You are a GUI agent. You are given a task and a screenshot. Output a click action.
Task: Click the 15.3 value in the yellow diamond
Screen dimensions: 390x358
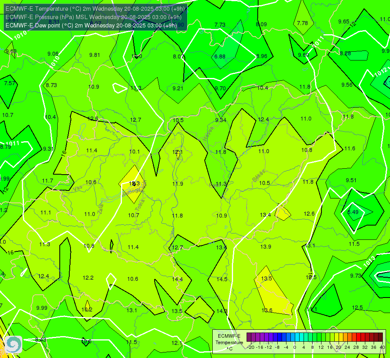coord(134,184)
